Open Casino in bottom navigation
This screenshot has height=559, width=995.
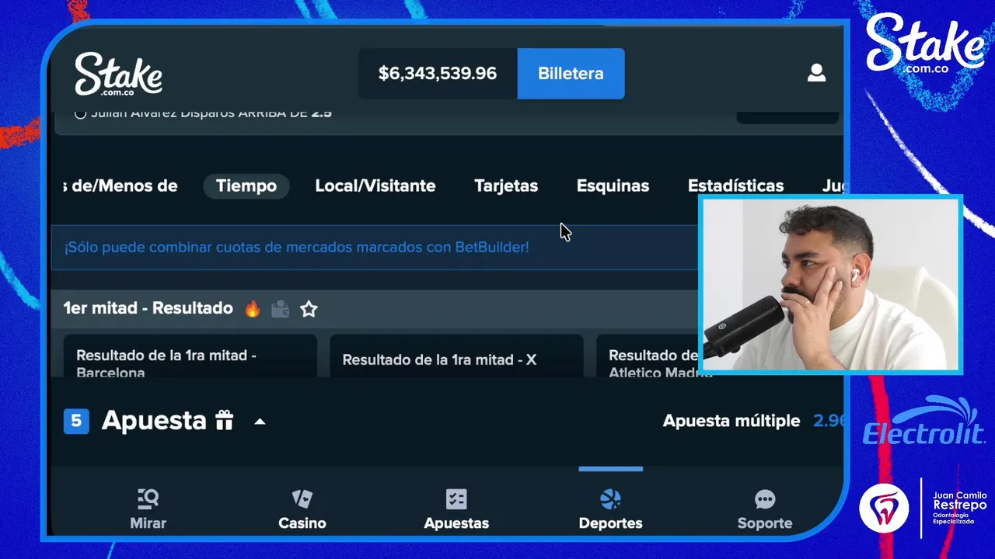pos(302,509)
